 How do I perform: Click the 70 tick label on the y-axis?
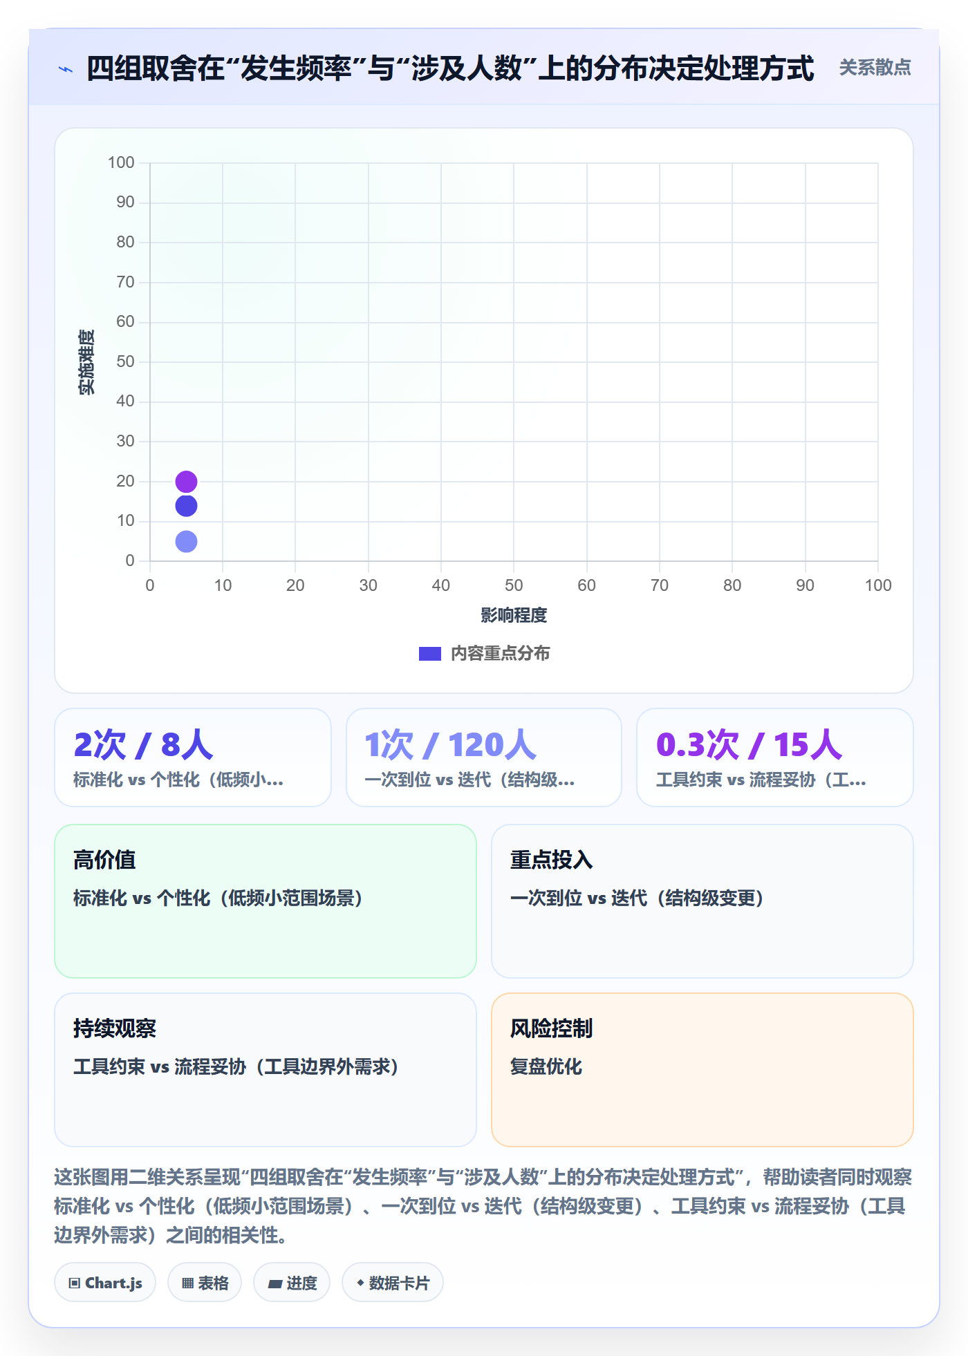click(x=125, y=282)
